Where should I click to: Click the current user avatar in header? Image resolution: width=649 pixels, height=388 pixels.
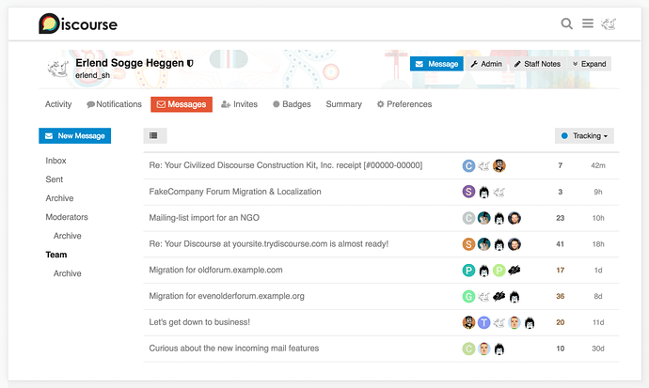[x=609, y=23]
